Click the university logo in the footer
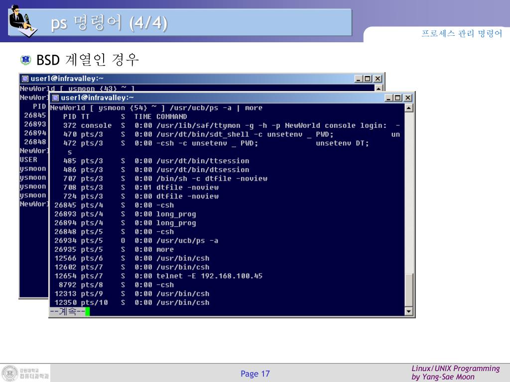This screenshot has height=382, width=510. (x=26, y=373)
